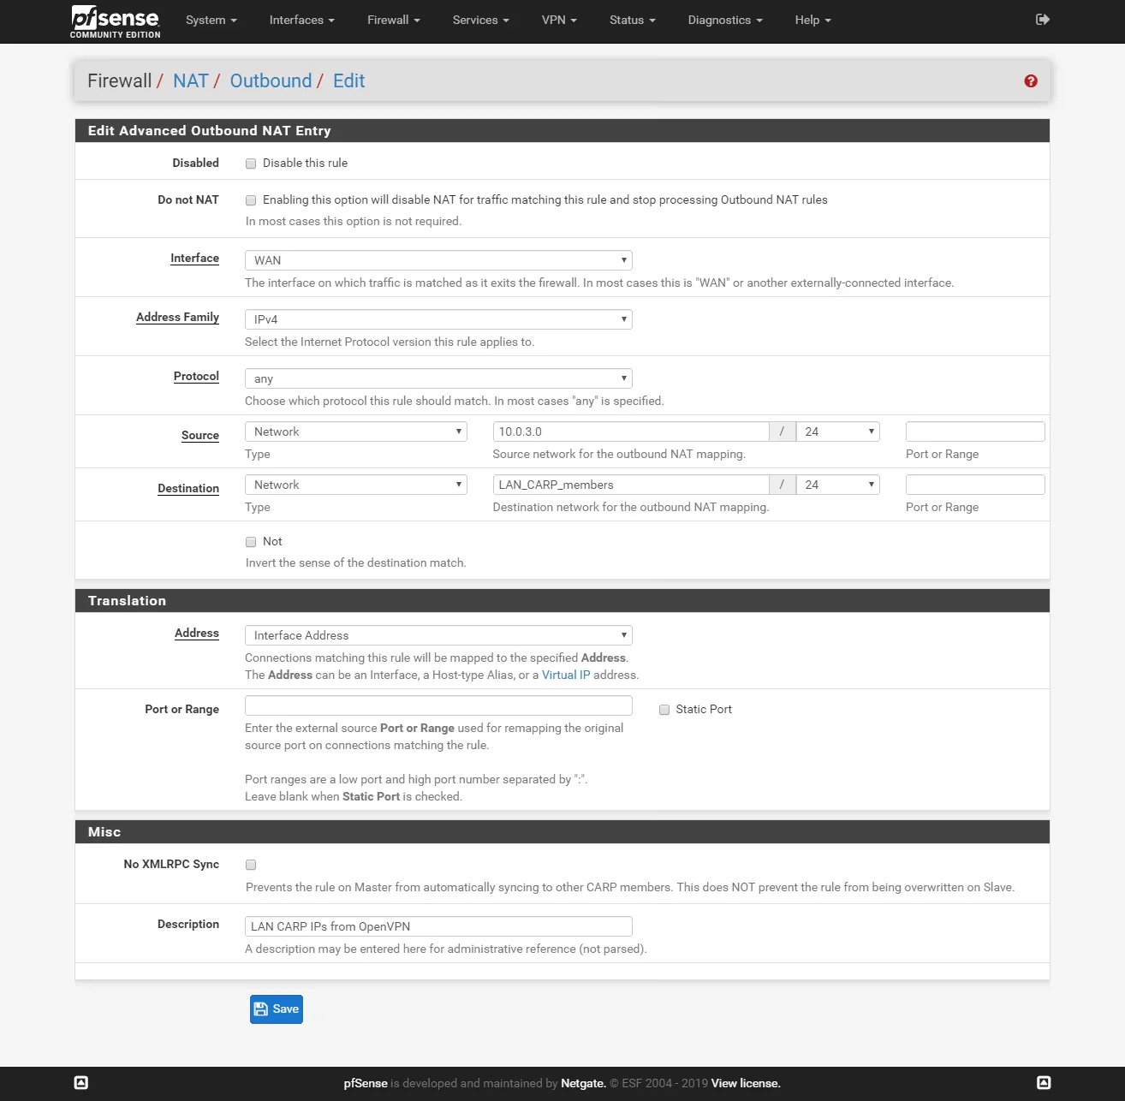Open the Diagnostics menu

tap(723, 20)
